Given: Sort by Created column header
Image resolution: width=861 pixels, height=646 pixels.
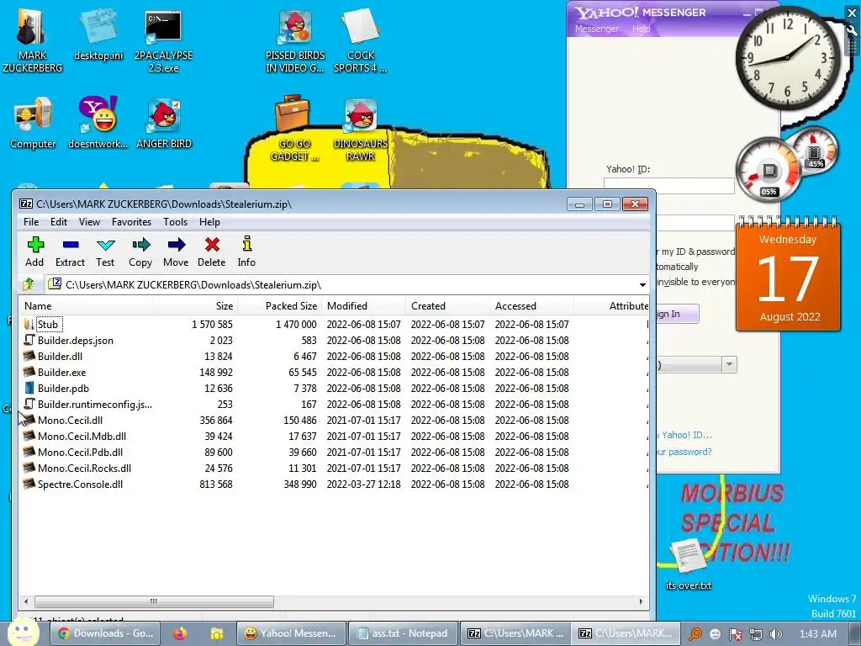Looking at the screenshot, I should (x=447, y=306).
